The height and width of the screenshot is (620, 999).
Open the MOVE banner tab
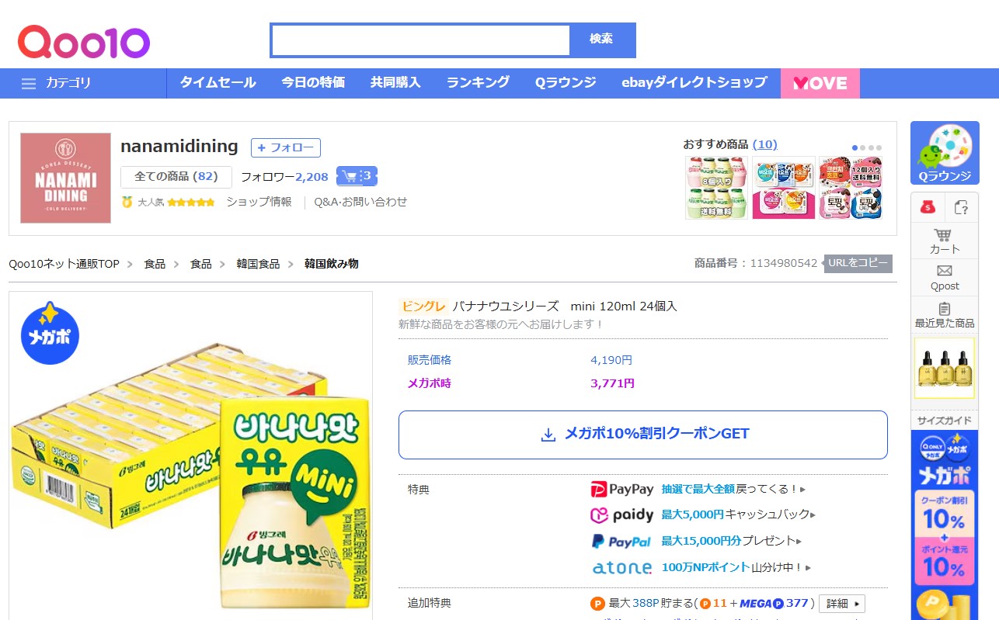[x=820, y=83]
